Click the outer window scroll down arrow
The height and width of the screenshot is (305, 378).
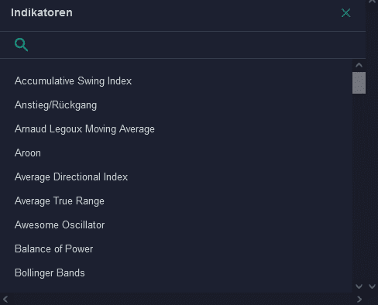tap(372, 286)
